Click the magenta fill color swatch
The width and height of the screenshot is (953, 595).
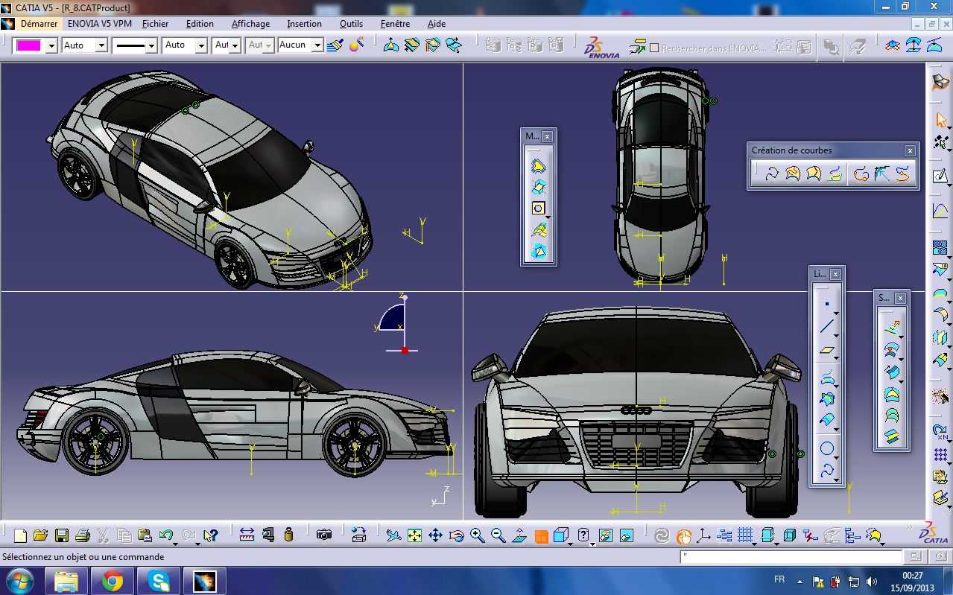pos(29,46)
